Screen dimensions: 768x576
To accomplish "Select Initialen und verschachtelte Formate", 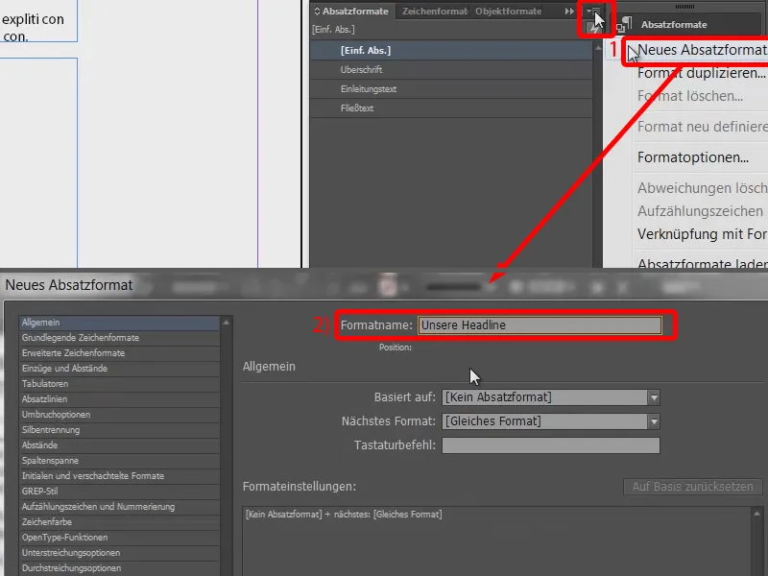I will [119, 475].
